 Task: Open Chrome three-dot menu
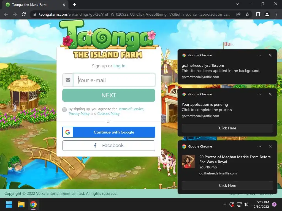276,14
